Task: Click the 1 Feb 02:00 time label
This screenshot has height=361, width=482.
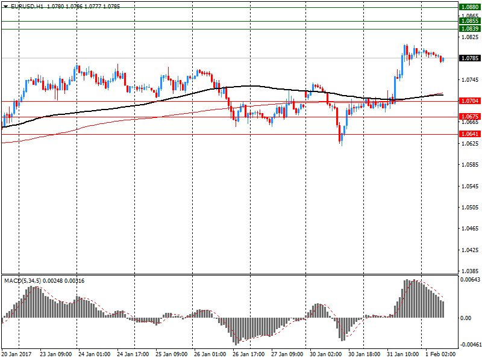Action: (440, 354)
